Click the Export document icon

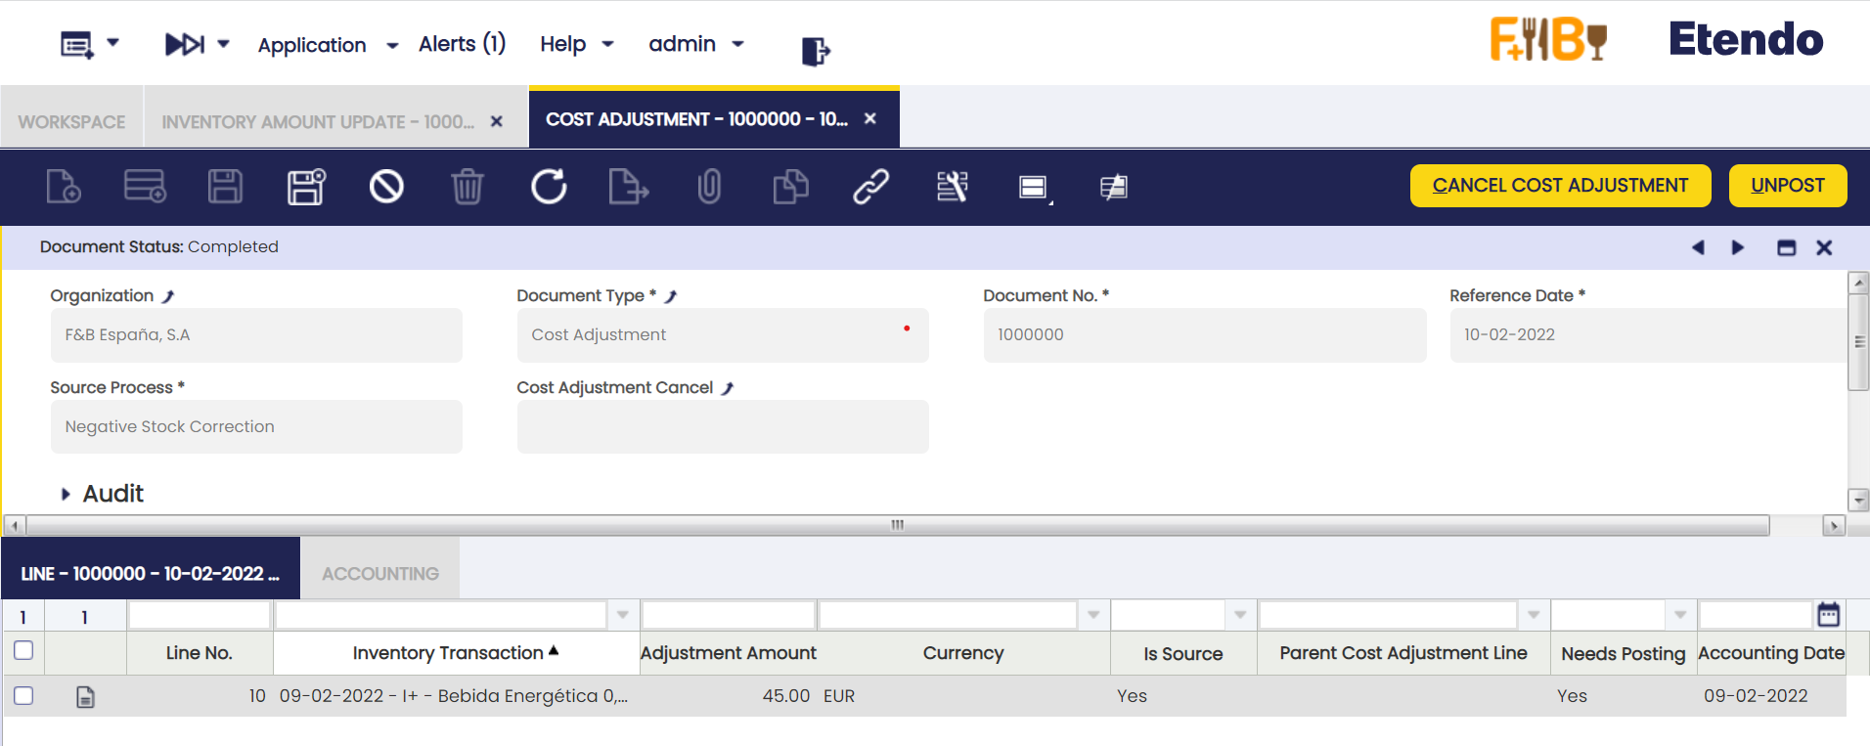[628, 186]
